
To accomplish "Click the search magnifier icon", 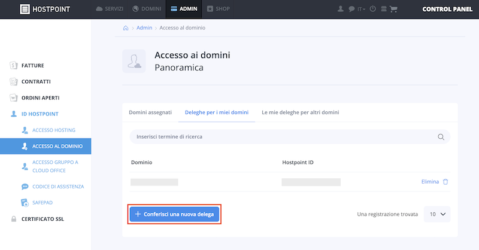I will click(441, 137).
